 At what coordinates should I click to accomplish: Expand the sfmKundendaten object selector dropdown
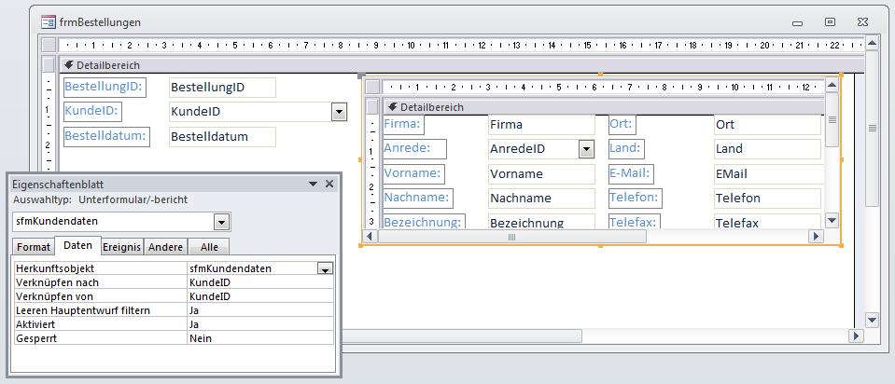coord(221,222)
